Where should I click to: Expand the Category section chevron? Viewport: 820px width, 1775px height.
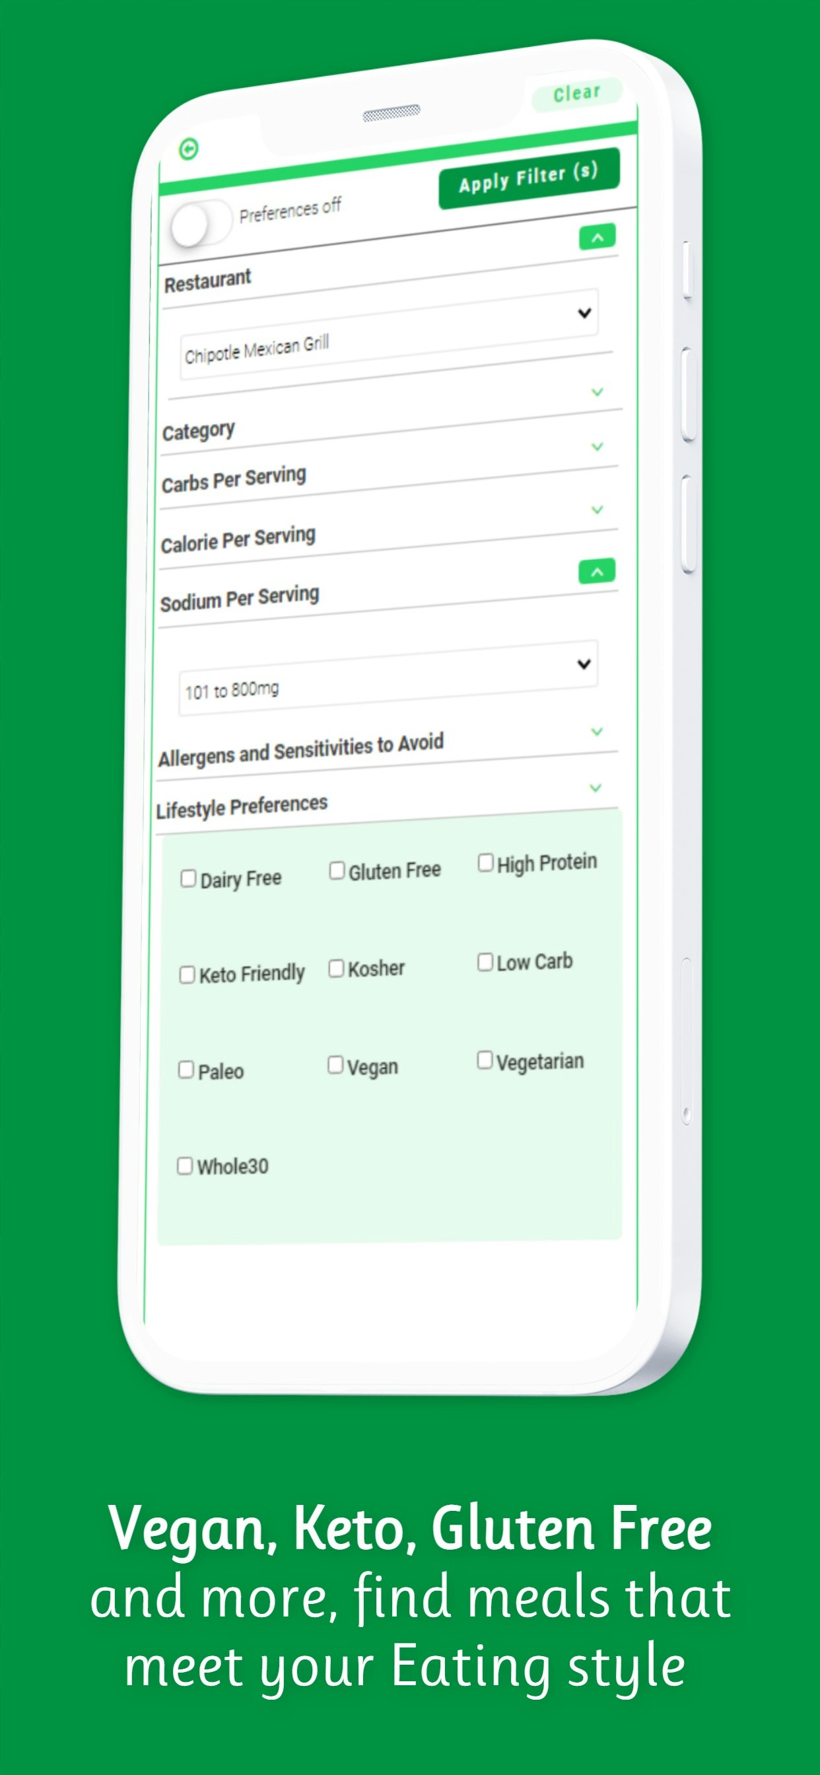598,392
